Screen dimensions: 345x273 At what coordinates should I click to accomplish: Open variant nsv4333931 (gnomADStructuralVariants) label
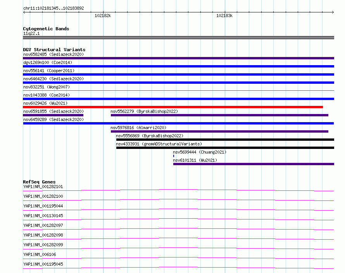(x=159, y=144)
